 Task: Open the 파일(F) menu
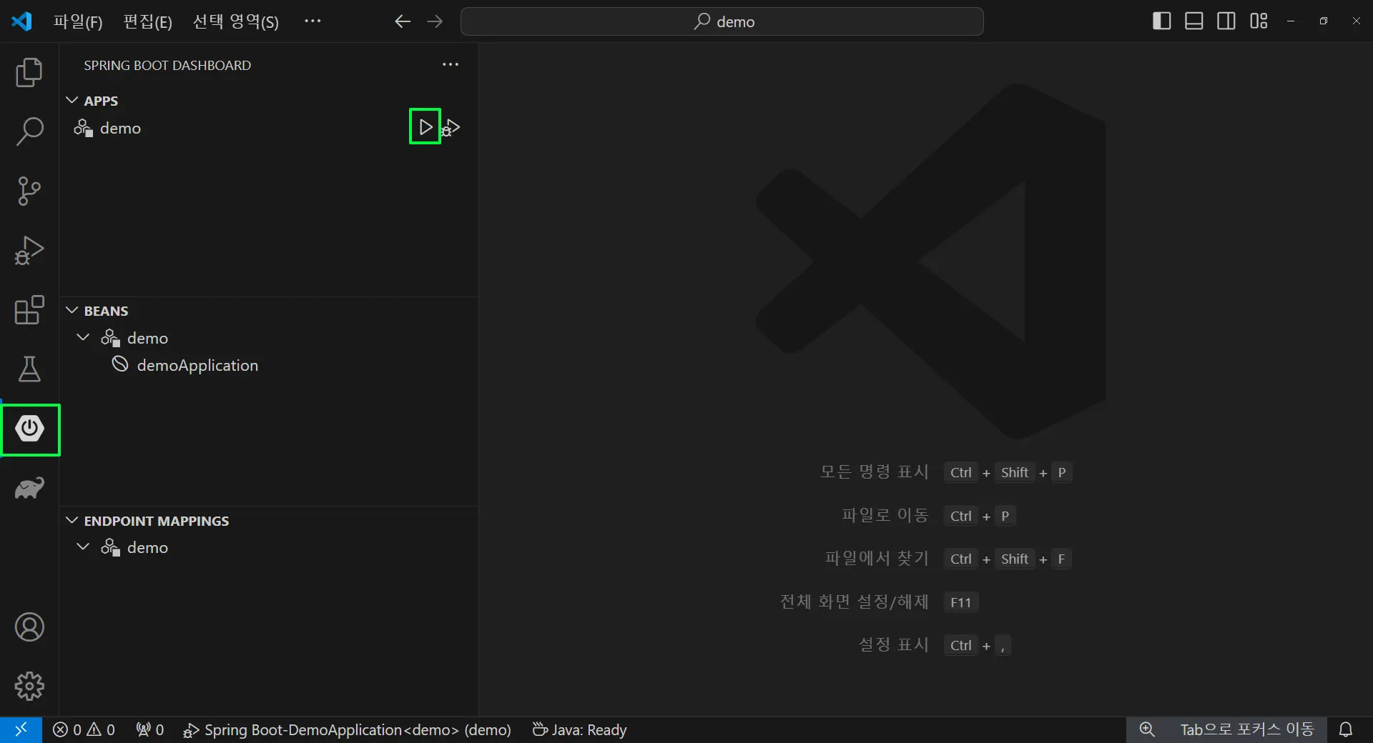click(x=78, y=21)
